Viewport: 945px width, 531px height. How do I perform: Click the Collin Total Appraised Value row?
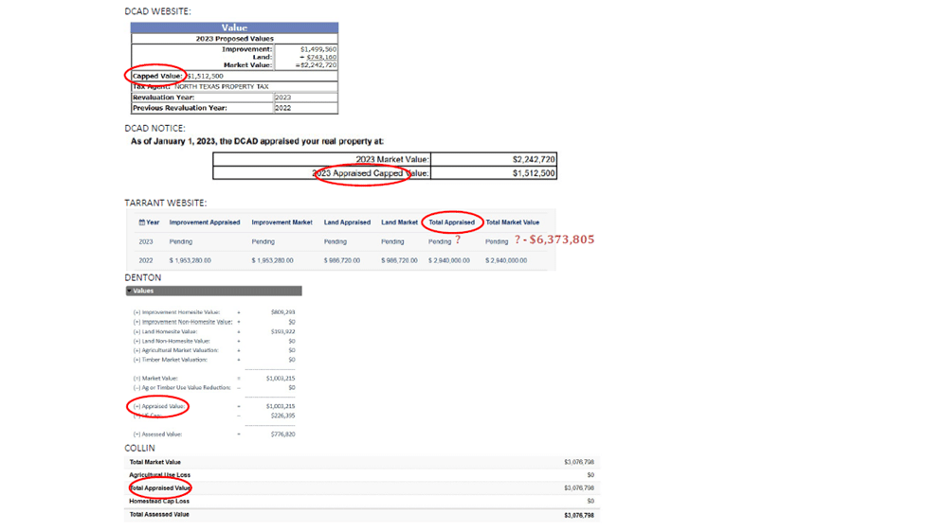(160, 488)
